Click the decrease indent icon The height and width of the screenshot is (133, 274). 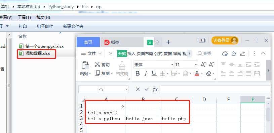tap(248, 64)
